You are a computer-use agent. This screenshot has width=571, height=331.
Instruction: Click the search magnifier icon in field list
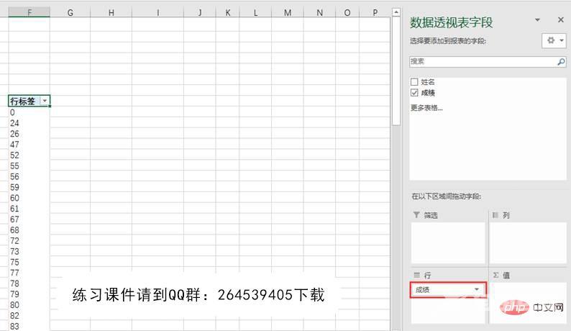click(561, 63)
